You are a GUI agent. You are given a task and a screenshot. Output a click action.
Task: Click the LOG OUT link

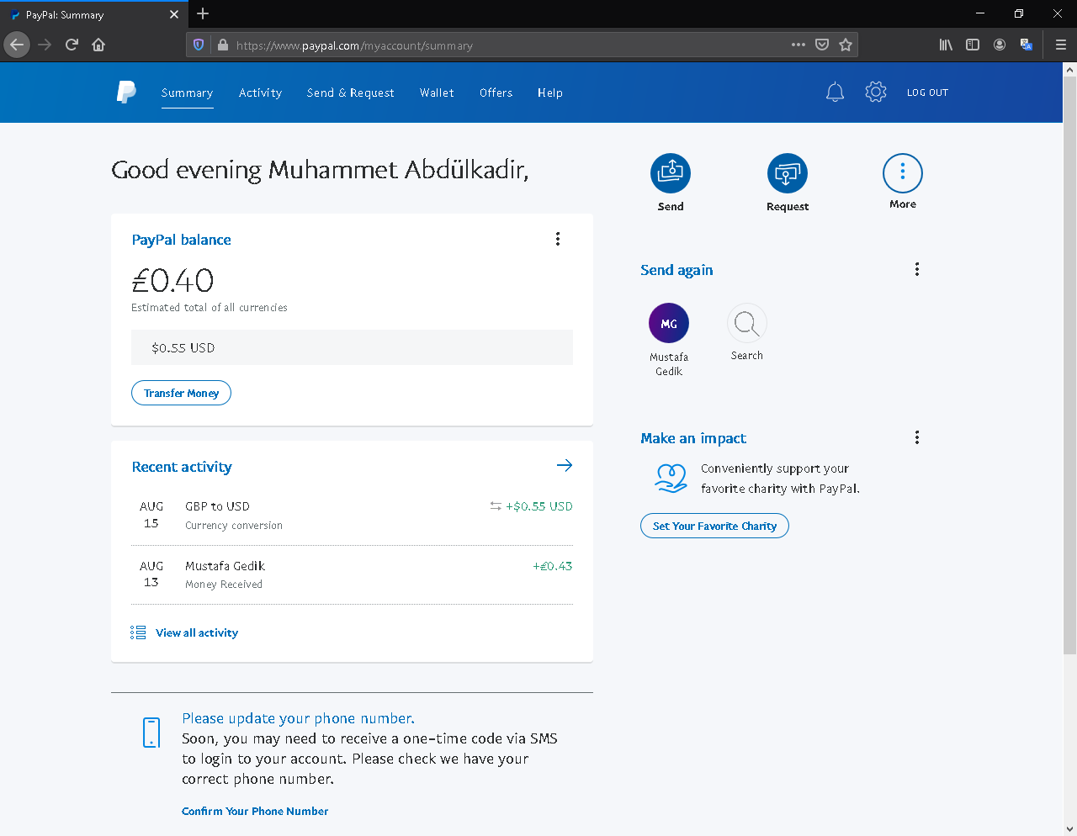927,93
